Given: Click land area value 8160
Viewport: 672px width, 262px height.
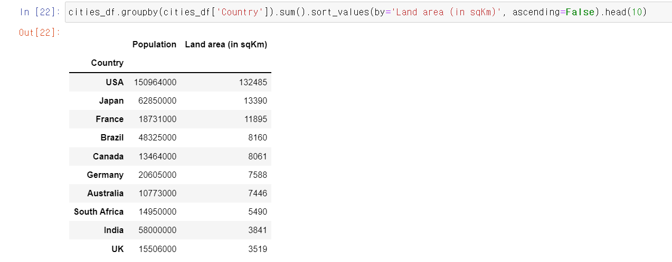Looking at the screenshot, I should [x=258, y=138].
